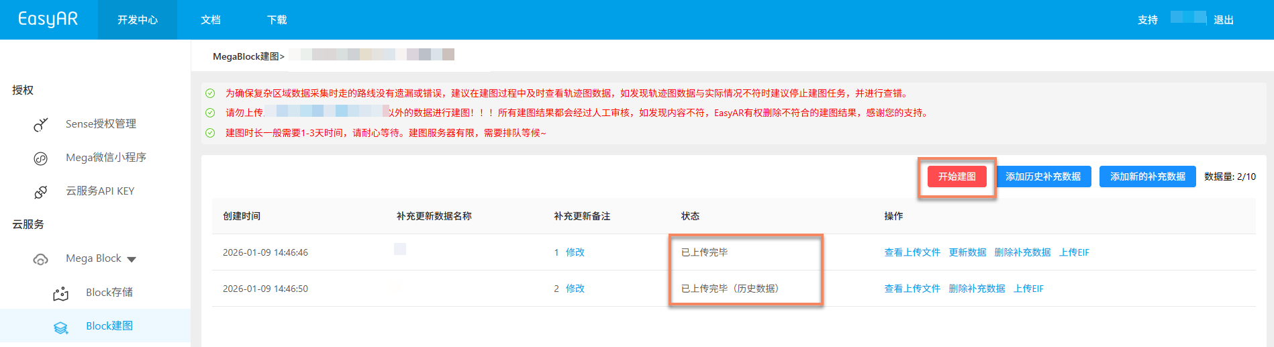Open the 文档 menu item
The height and width of the screenshot is (347, 1274).
pos(211,20)
